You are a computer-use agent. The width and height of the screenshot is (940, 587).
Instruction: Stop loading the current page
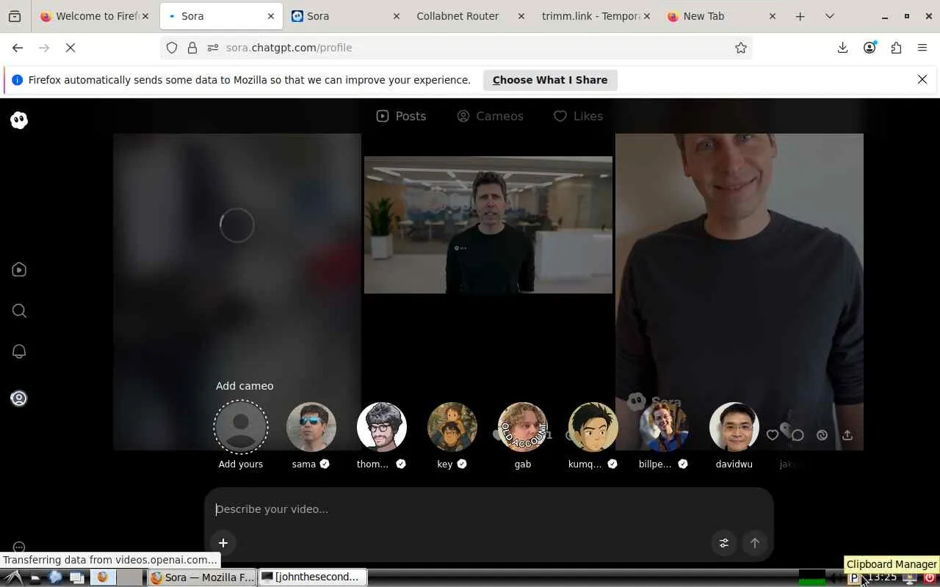point(70,48)
